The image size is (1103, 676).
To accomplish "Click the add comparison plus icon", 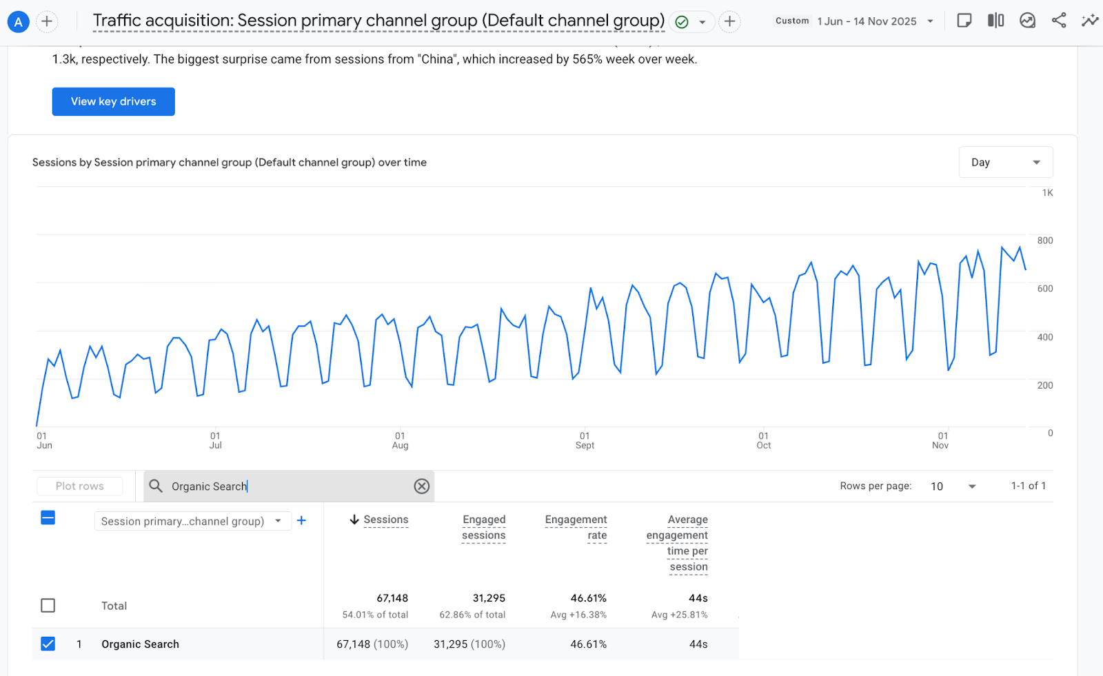I will pos(46,21).
